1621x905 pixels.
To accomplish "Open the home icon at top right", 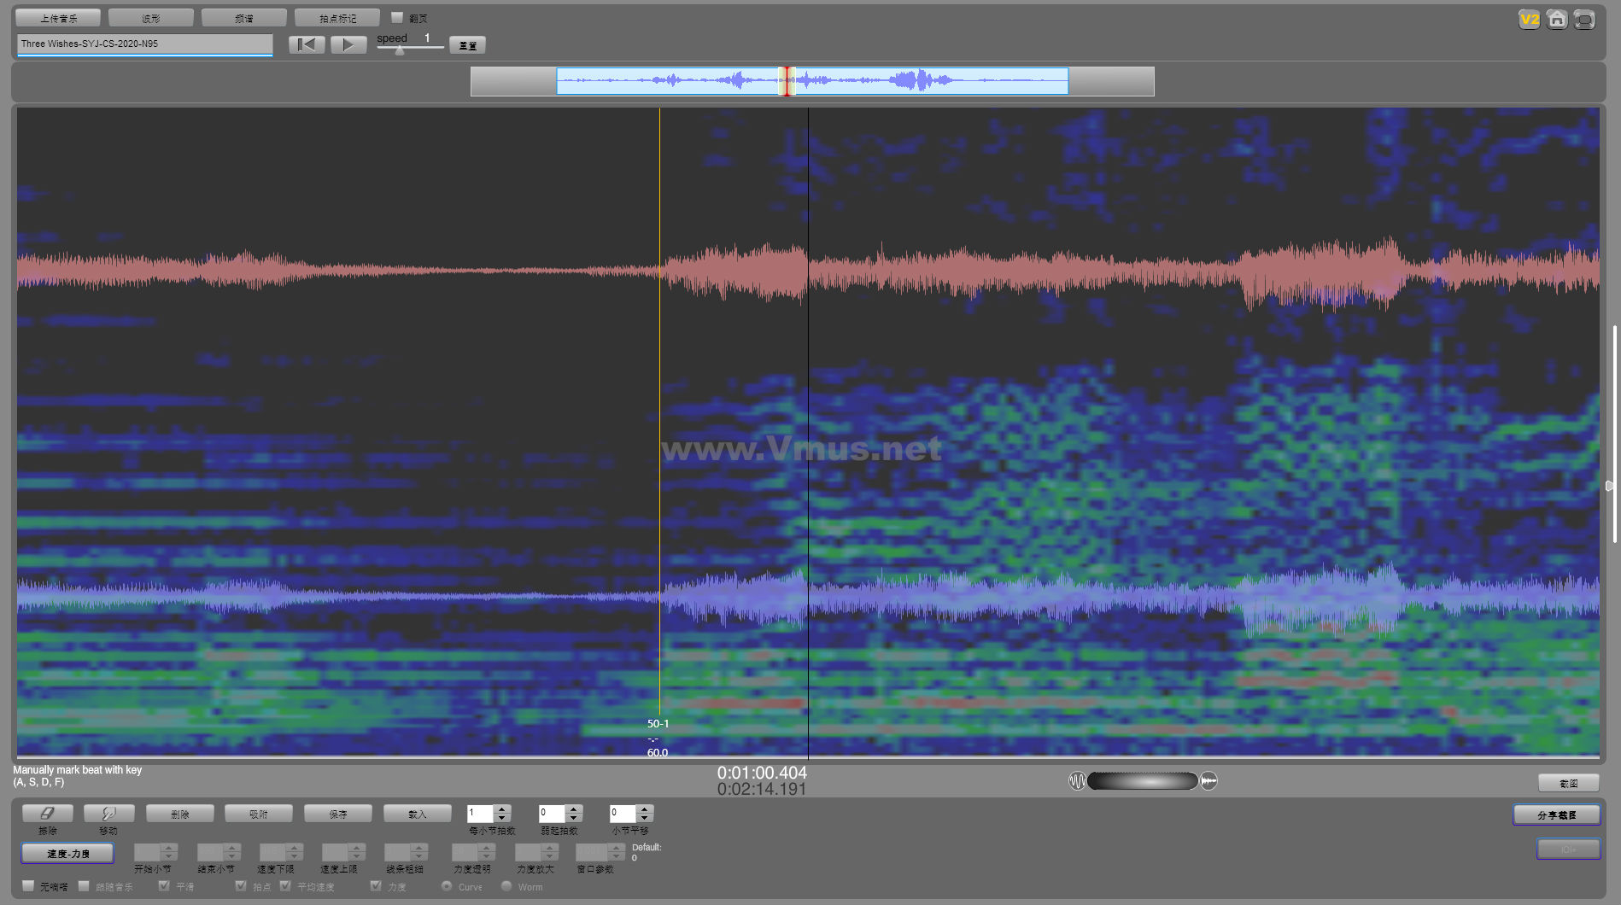I will [x=1557, y=20].
